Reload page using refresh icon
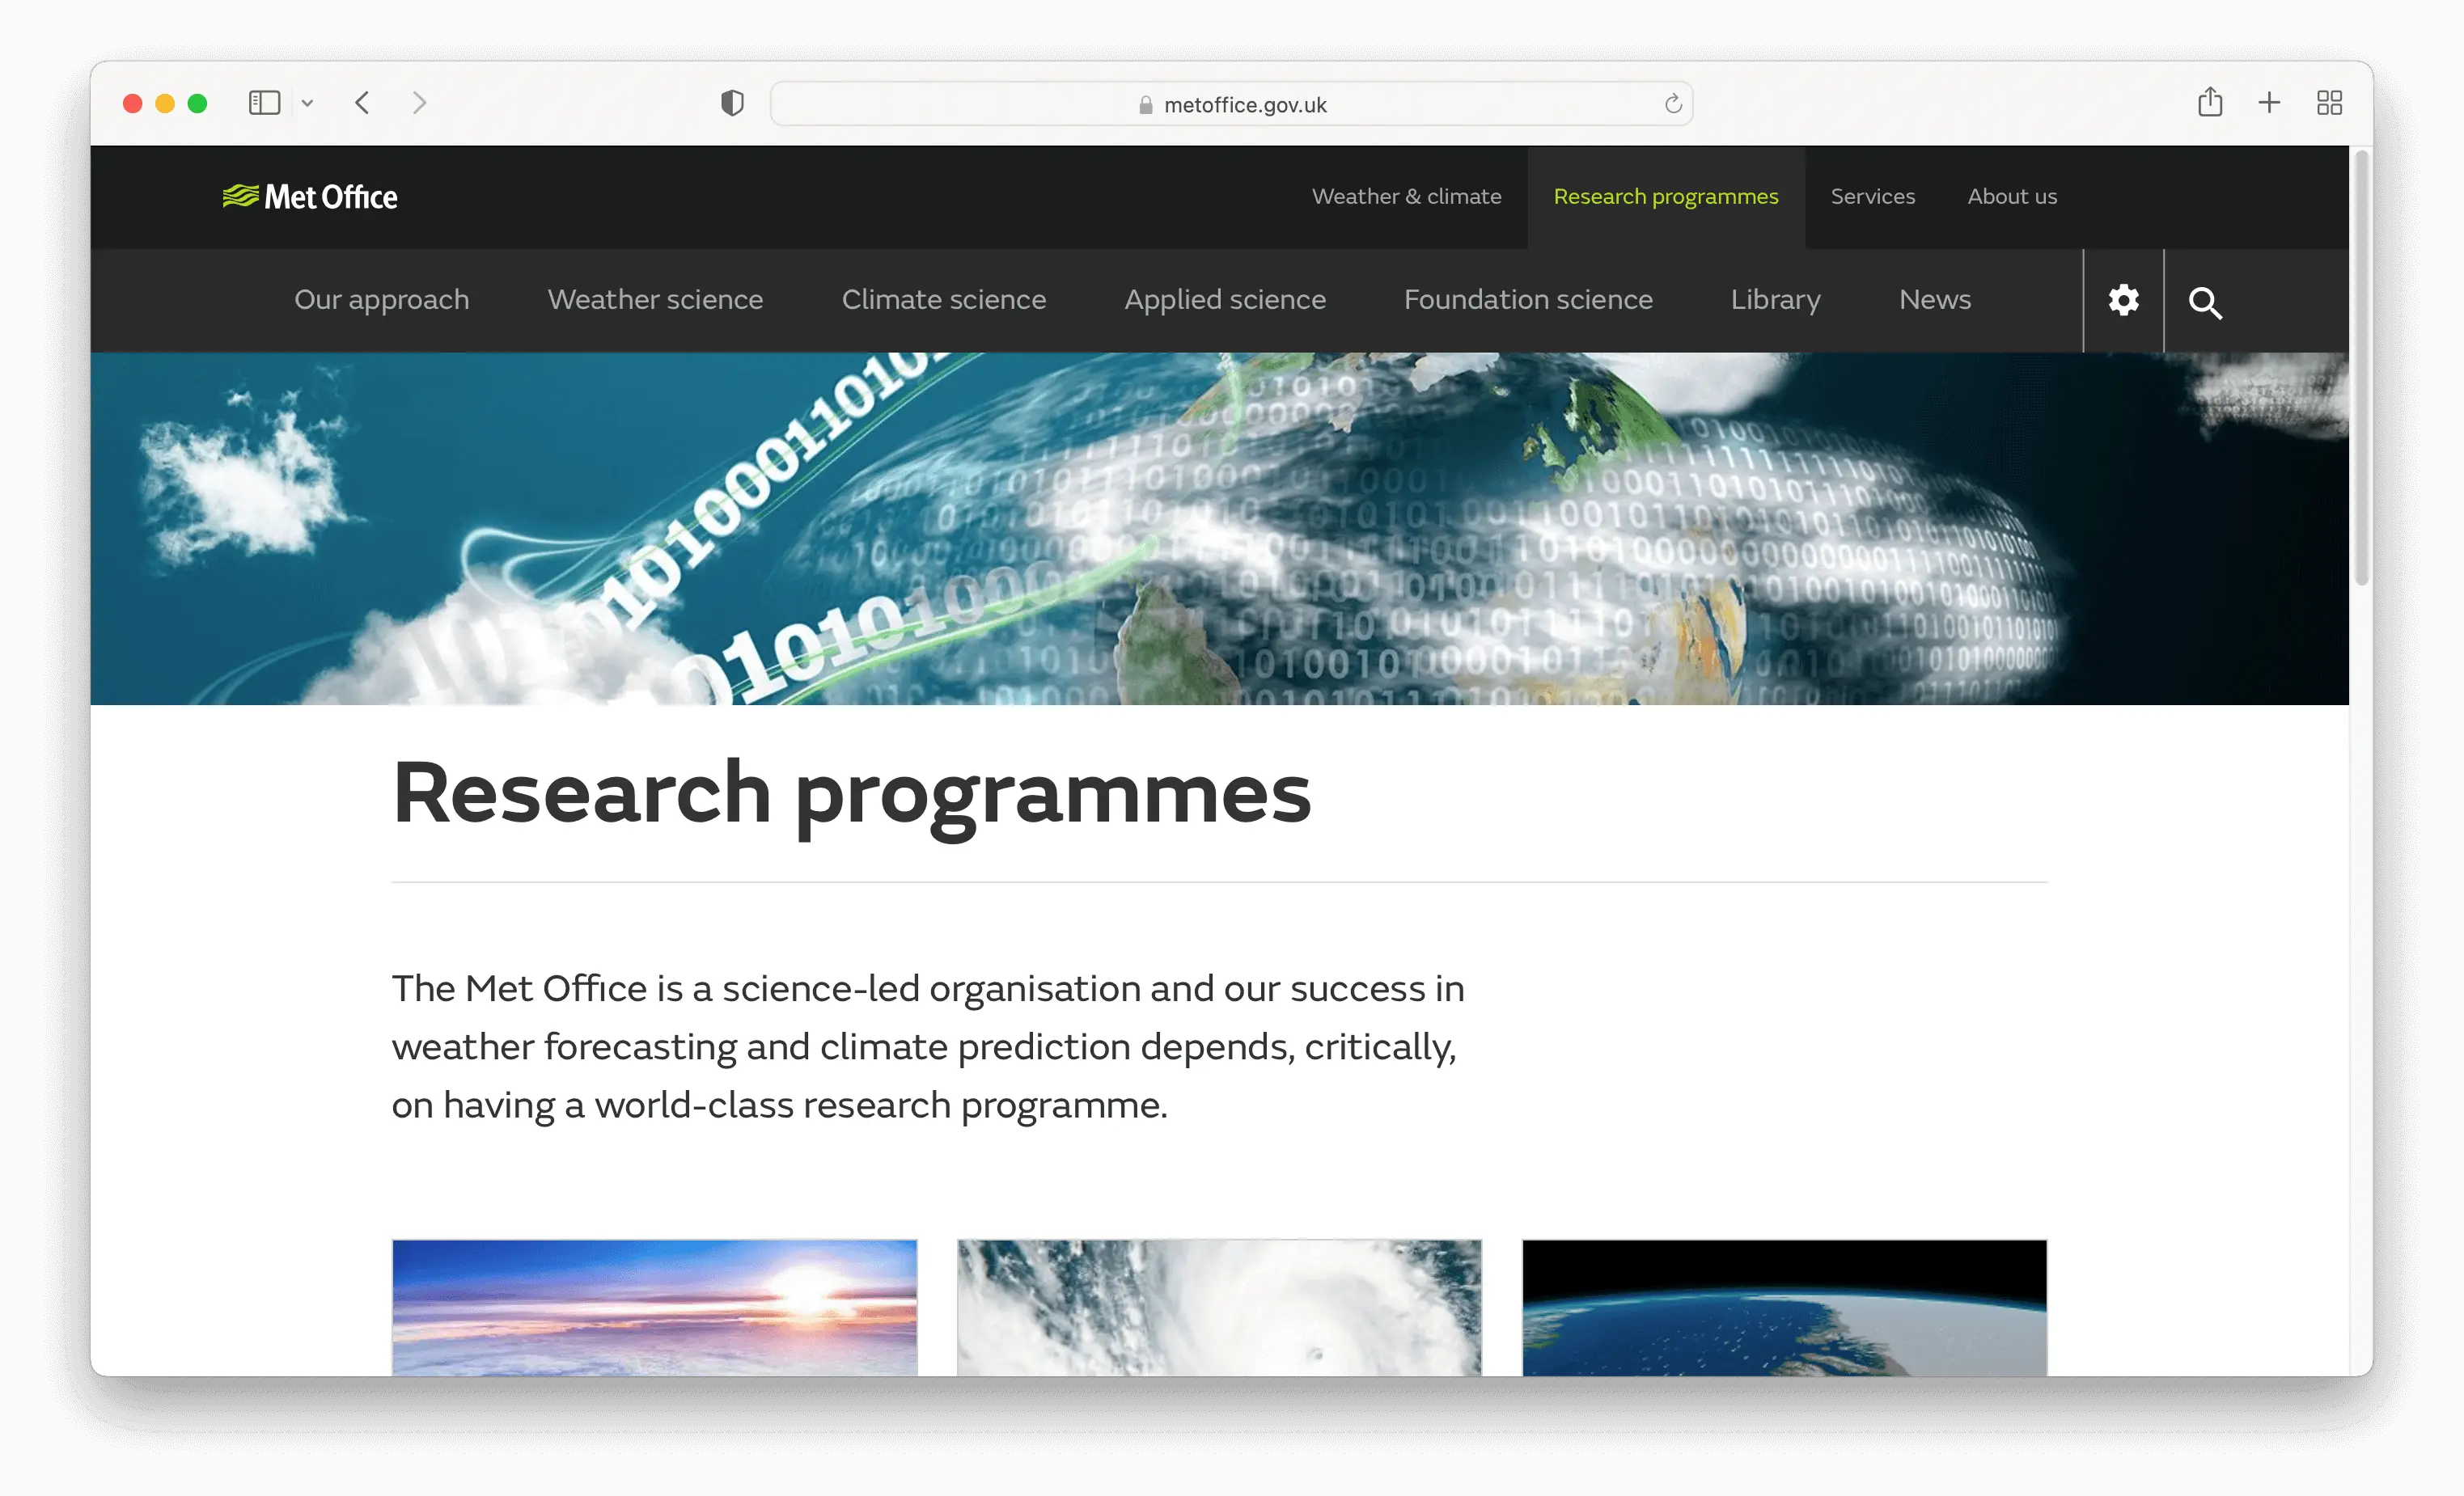 (x=1673, y=104)
